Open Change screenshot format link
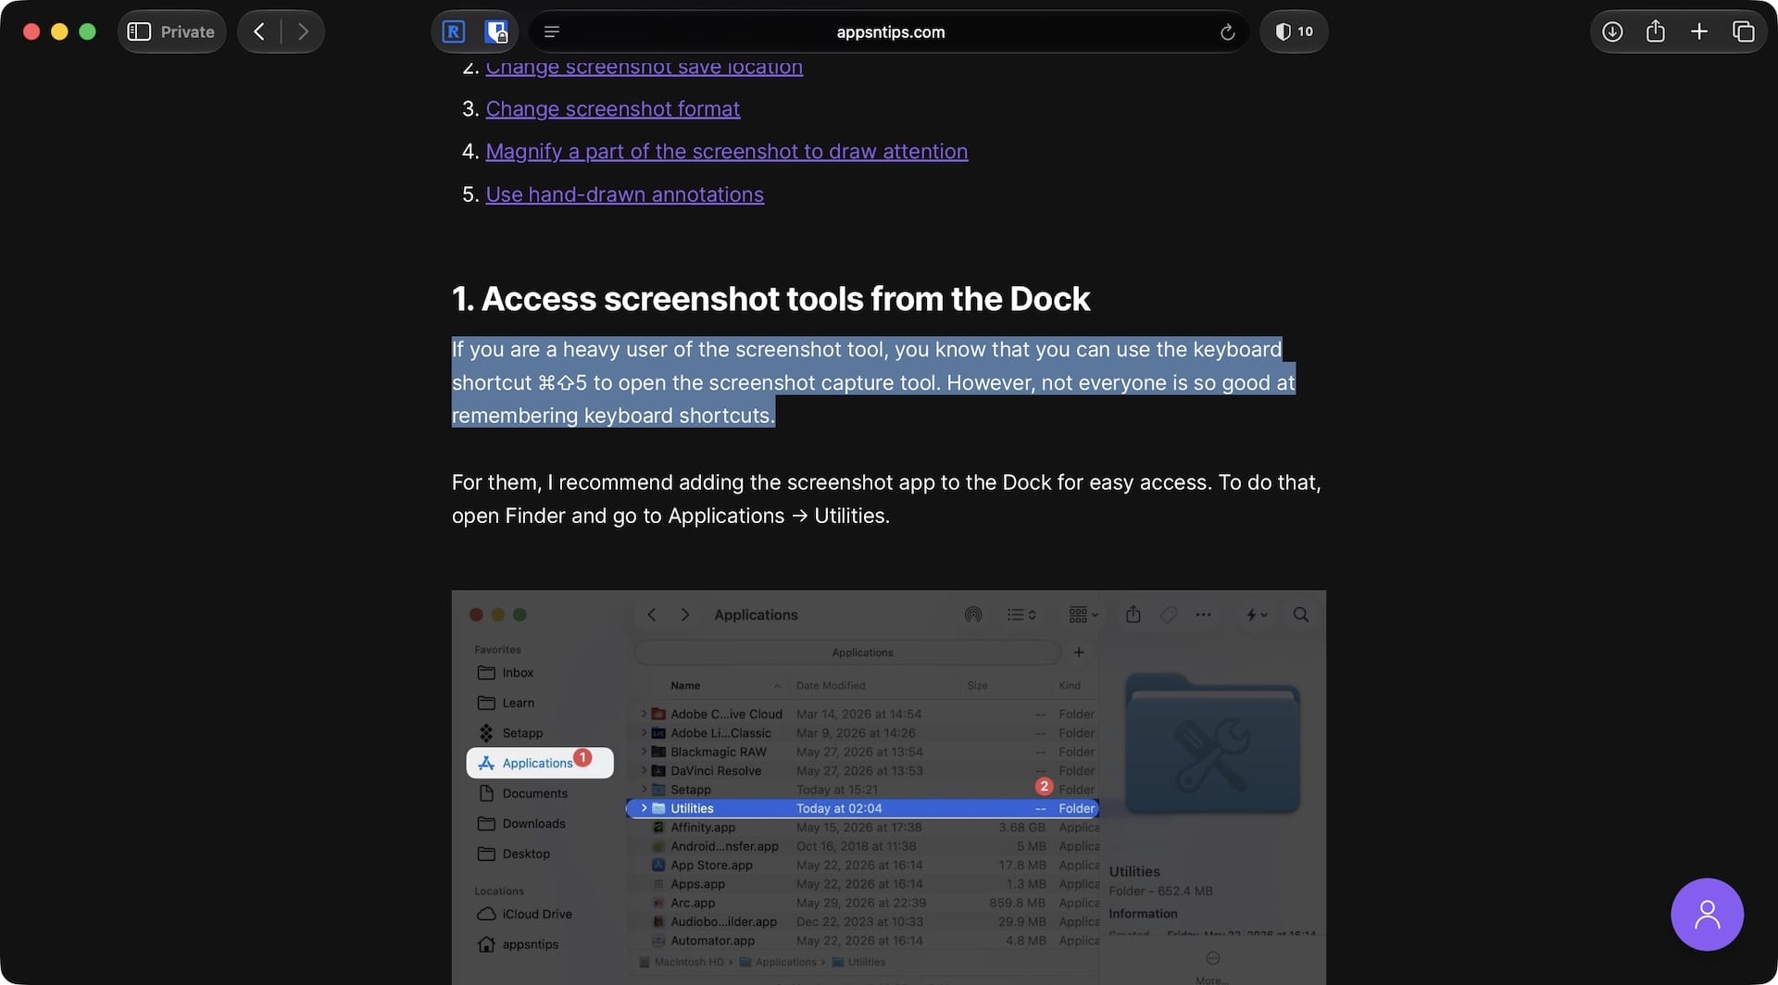 point(612,109)
